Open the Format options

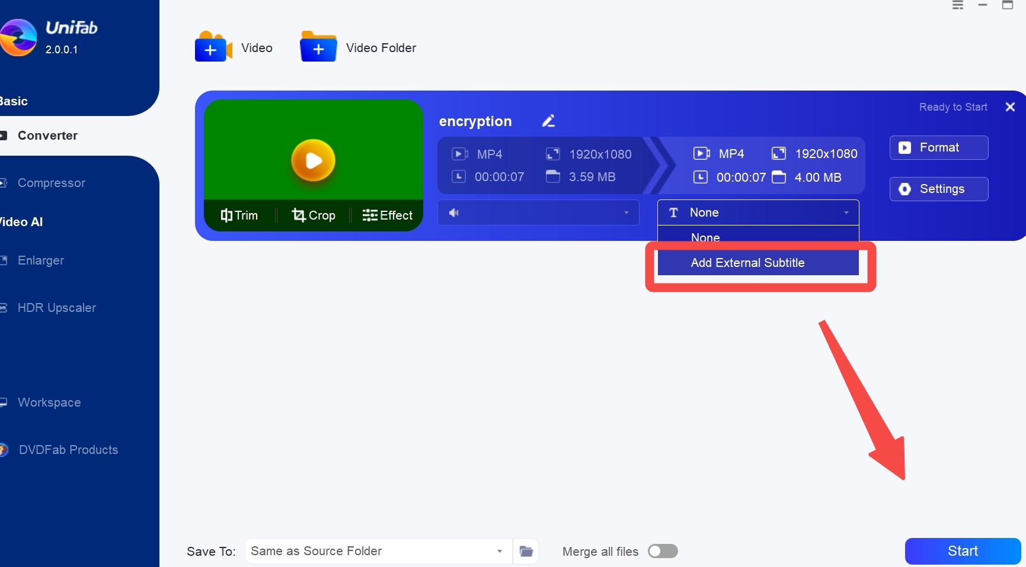[x=938, y=147]
